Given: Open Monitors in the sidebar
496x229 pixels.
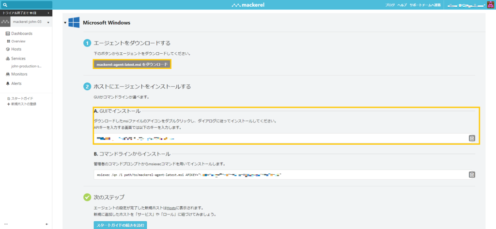Looking at the screenshot, I should tap(19, 75).
